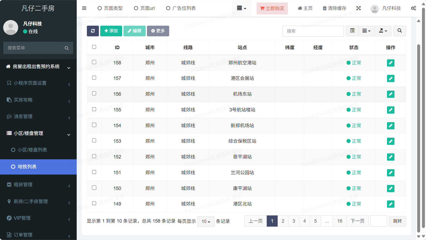Viewport: 426px width, 240px height.
Task: Go to page 3 of results
Action: [x=294, y=221]
